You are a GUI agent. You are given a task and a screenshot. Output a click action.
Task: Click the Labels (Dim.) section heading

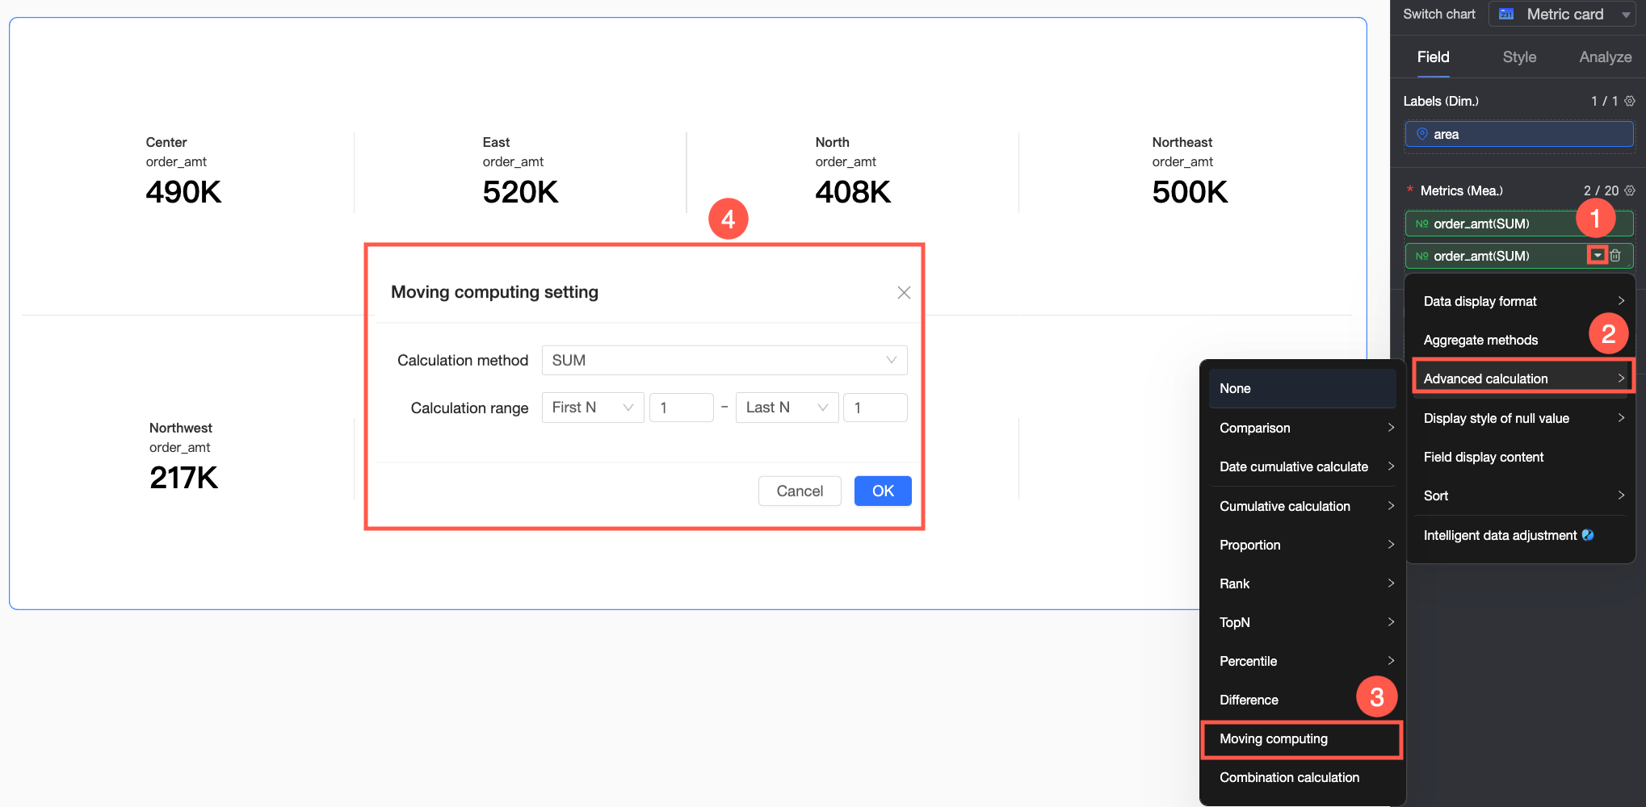[1441, 101]
